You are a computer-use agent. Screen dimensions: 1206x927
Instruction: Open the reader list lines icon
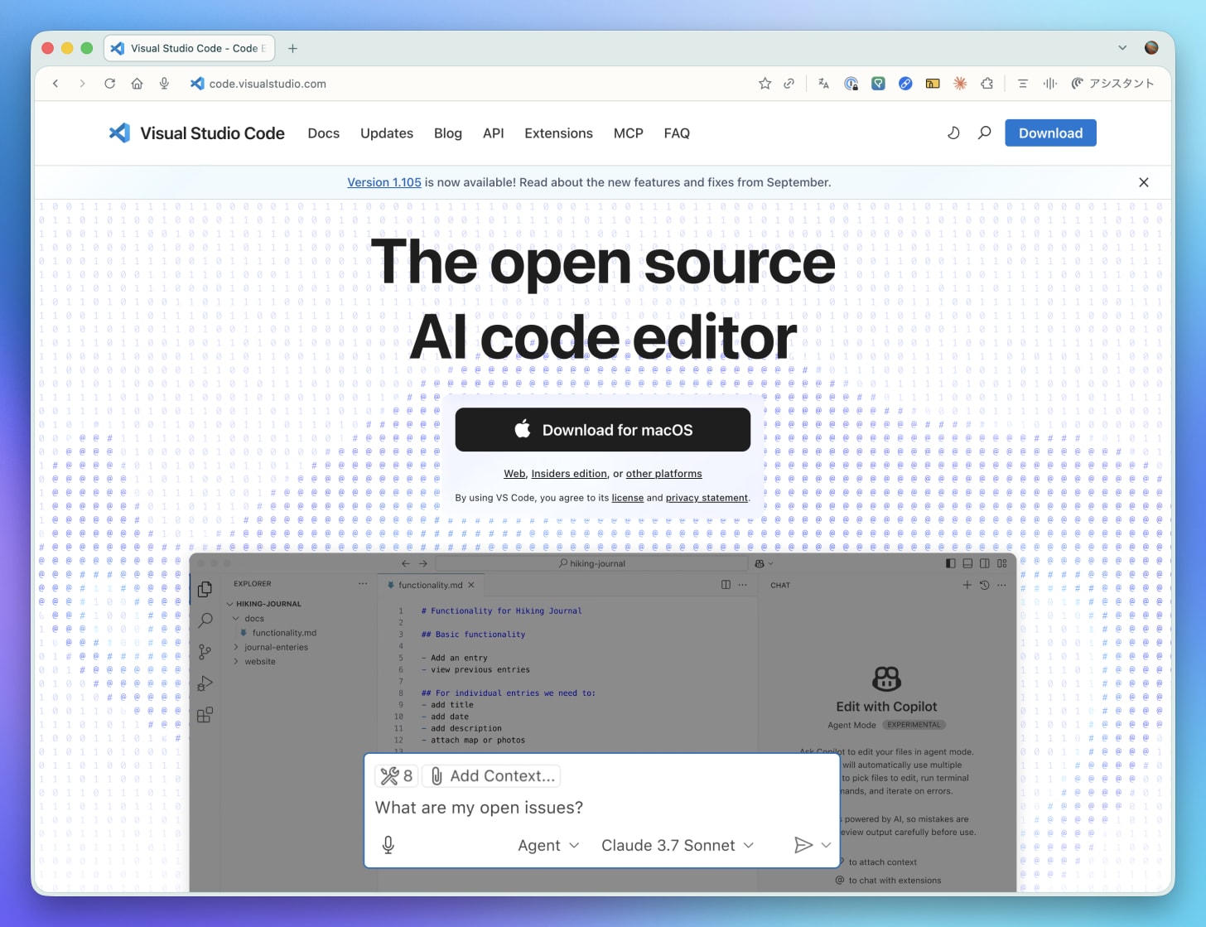[x=1023, y=84]
